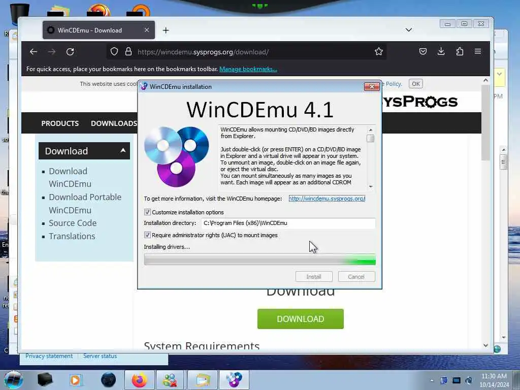Click the description box scrollbar thumb
Screen dimensions: 520x390
pos(370,138)
